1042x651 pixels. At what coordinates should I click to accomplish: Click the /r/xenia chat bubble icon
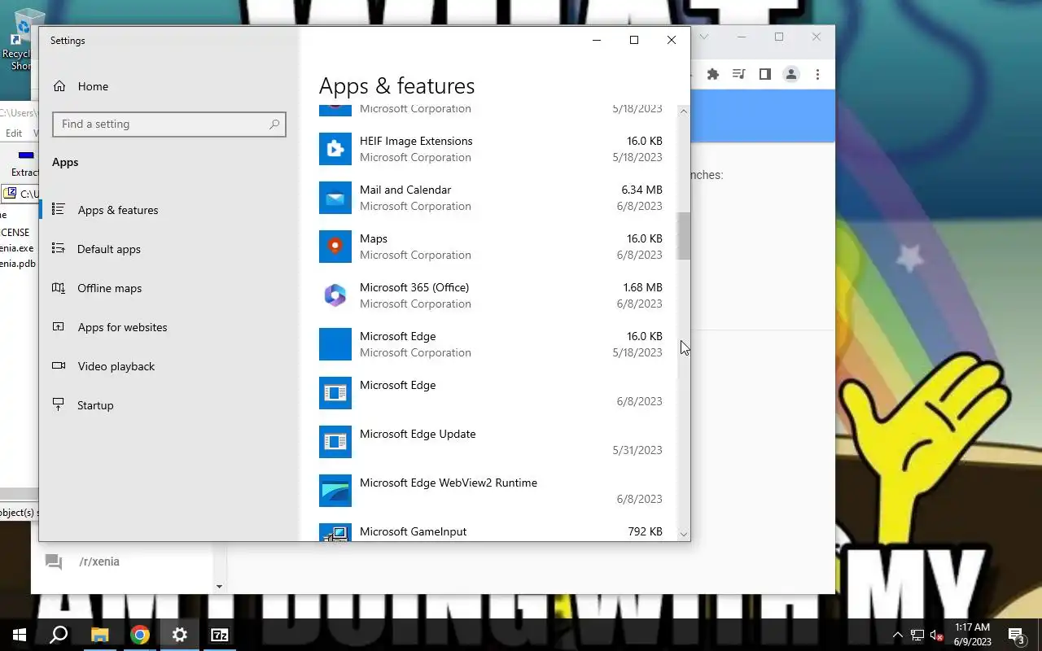point(54,561)
